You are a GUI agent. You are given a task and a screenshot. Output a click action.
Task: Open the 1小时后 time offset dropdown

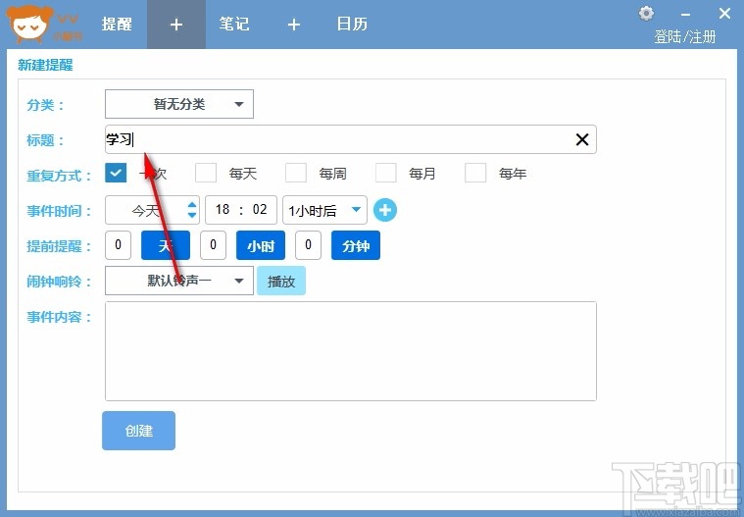(324, 210)
